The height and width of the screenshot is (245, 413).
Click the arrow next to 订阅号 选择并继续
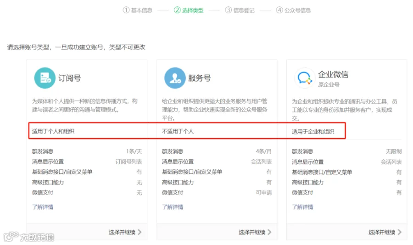(140, 232)
